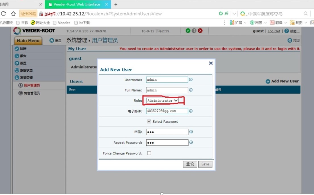Image resolution: width=314 pixels, height=195 pixels.
Task: Click the red alarm status icon
Action: pos(200,31)
